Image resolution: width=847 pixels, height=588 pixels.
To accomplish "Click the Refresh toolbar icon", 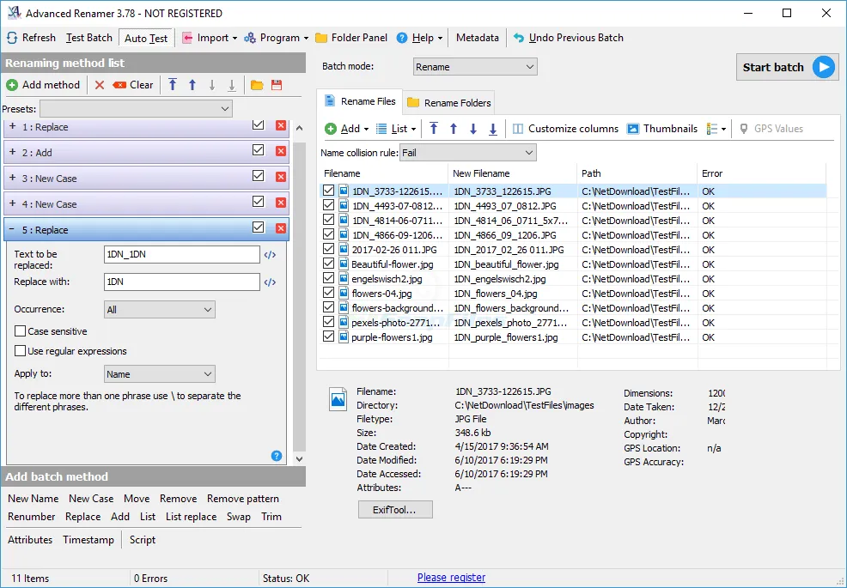I will [12, 38].
